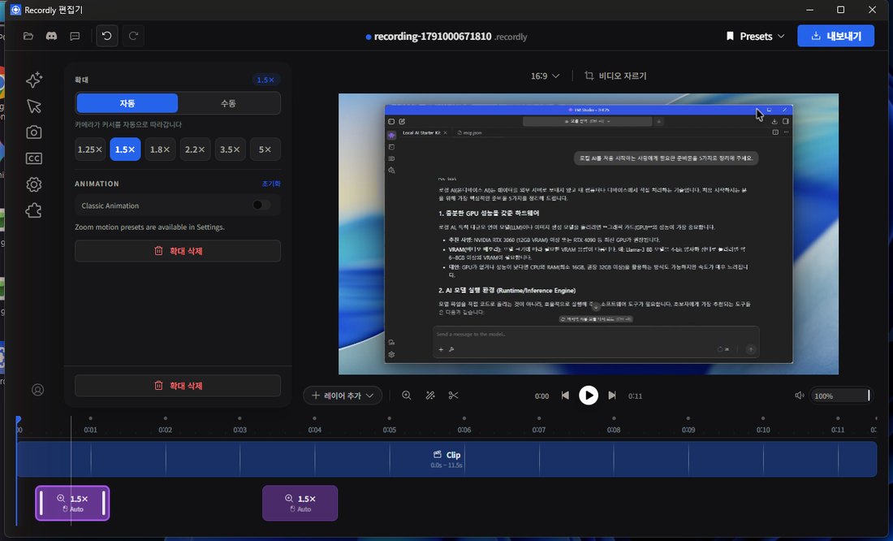Set zoom level to 1.5×
This screenshot has width=893, height=541.
click(x=125, y=149)
